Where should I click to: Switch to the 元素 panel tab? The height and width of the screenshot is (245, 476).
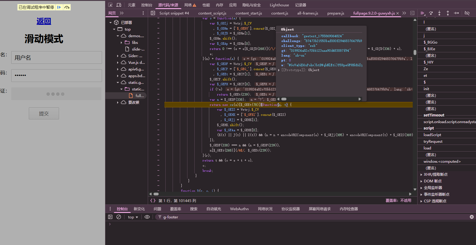point(132,5)
